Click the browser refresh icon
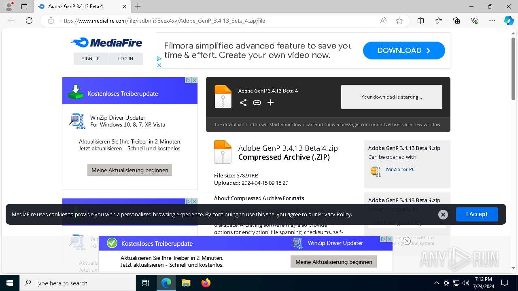The image size is (518, 291). pyautogui.click(x=29, y=21)
